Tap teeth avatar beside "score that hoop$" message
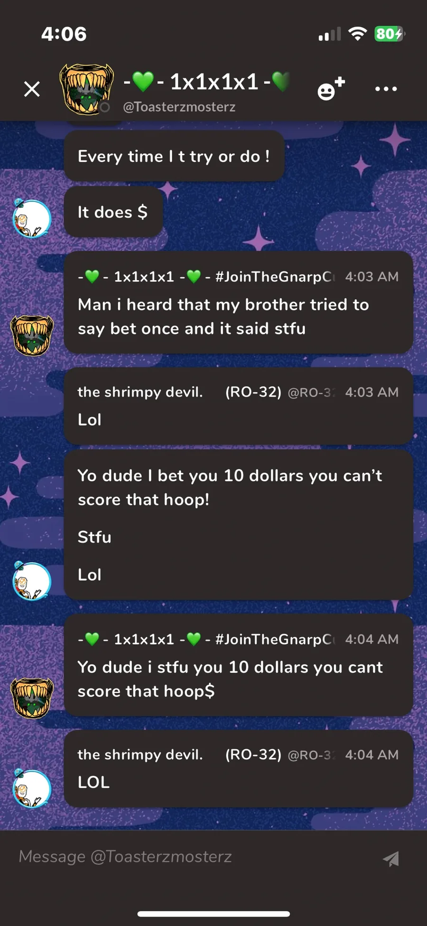This screenshot has width=427, height=926. point(32,698)
